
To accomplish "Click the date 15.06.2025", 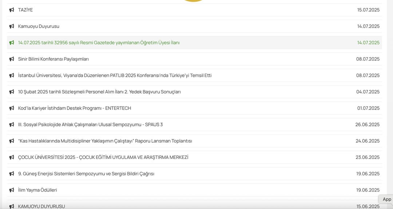I will [368, 206].
